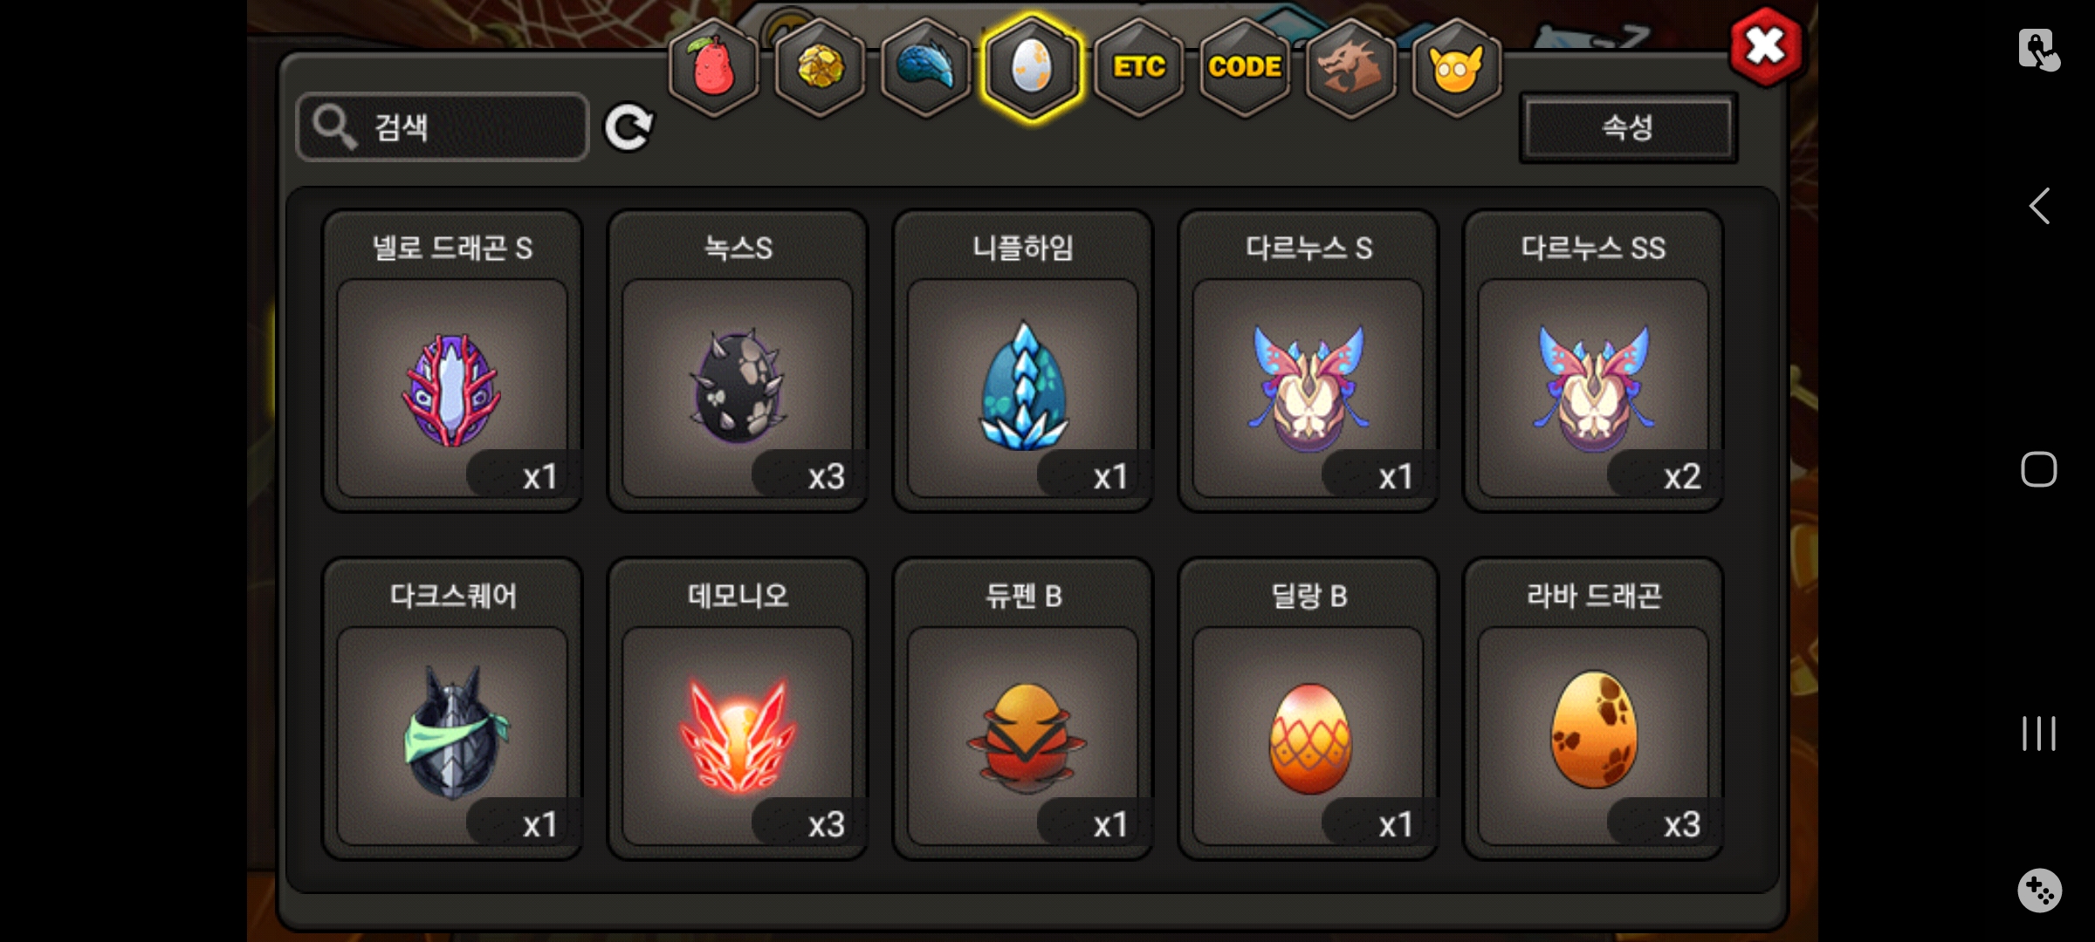The width and height of the screenshot is (2095, 942).
Task: Tap the Android back arrow
Action: point(2039,207)
